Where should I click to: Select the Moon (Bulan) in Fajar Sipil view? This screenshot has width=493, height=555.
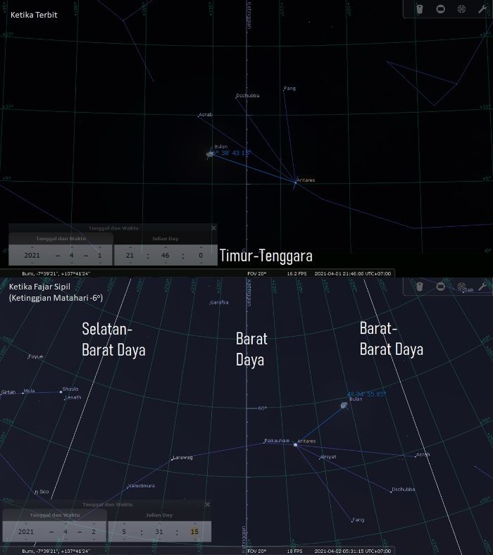(344, 406)
